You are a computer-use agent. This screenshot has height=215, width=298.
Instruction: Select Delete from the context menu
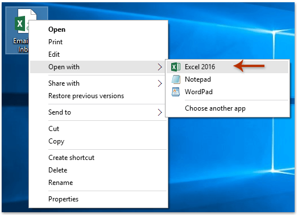pyautogui.click(x=98, y=170)
